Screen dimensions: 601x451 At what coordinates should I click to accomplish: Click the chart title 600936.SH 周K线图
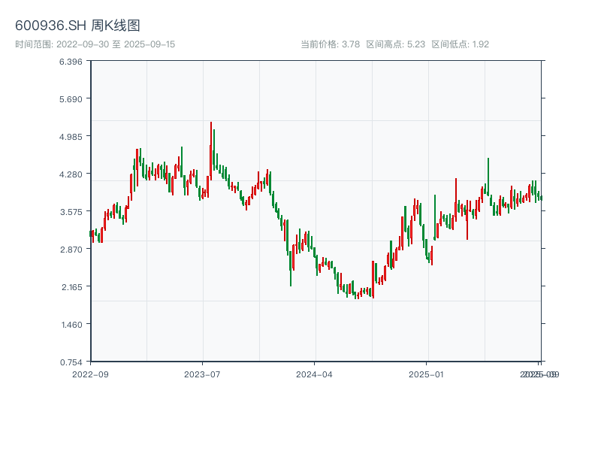[77, 26]
